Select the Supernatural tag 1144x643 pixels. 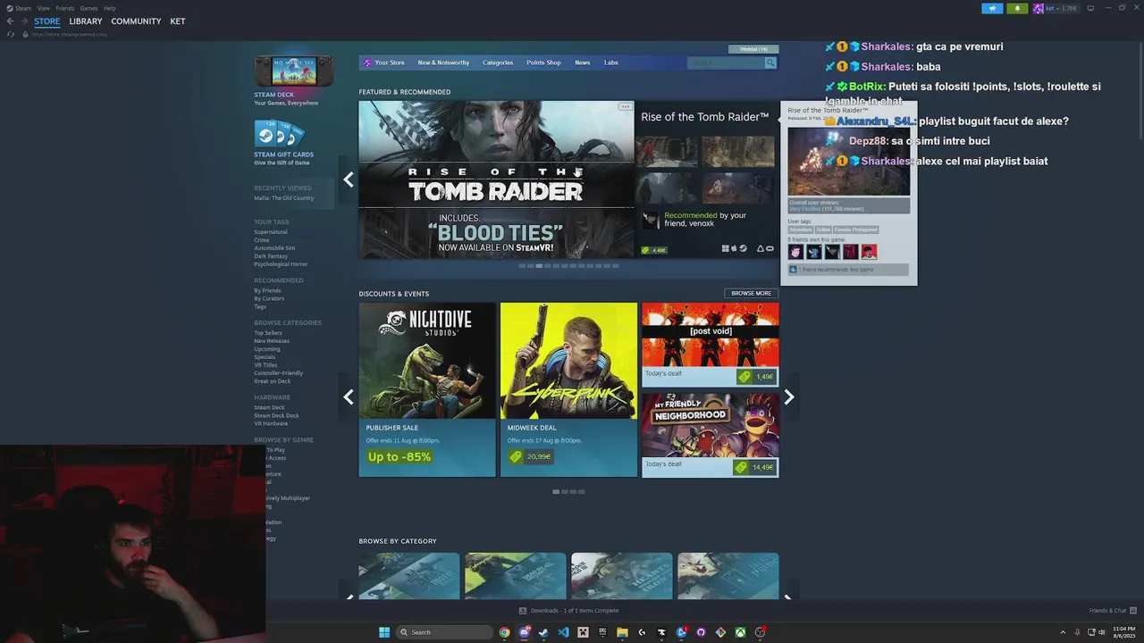pos(271,232)
